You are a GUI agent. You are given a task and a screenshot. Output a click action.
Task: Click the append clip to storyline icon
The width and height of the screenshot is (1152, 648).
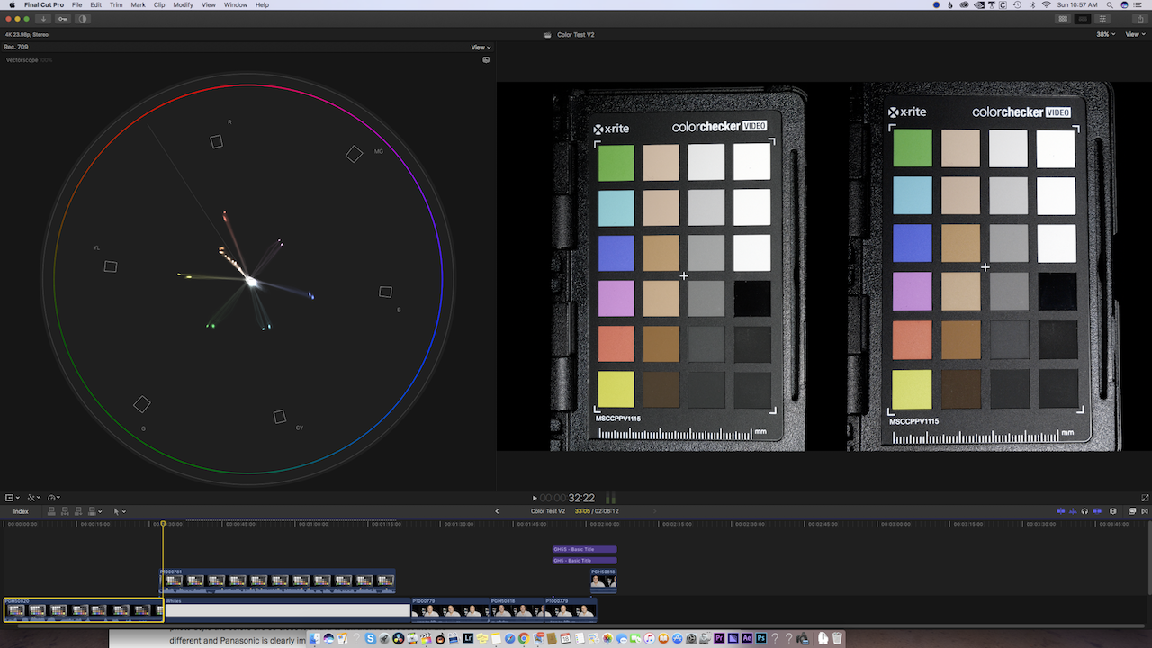78,511
